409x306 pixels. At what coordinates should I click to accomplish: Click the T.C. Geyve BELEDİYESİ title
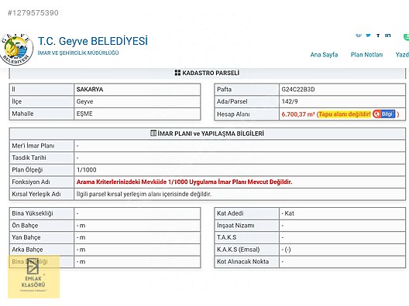(x=93, y=41)
